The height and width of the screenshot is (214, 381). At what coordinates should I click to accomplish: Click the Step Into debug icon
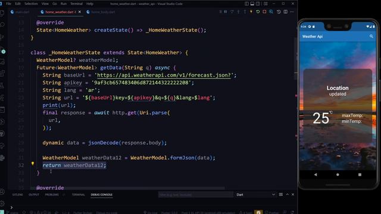point(238,12)
